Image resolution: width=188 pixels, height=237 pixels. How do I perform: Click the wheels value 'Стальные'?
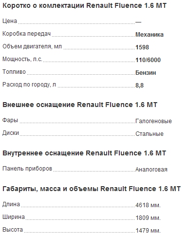point(150,134)
